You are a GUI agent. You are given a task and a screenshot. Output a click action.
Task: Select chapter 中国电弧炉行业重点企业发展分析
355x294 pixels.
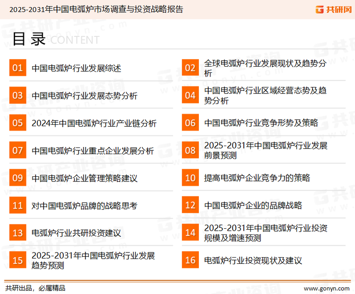click(x=93, y=151)
